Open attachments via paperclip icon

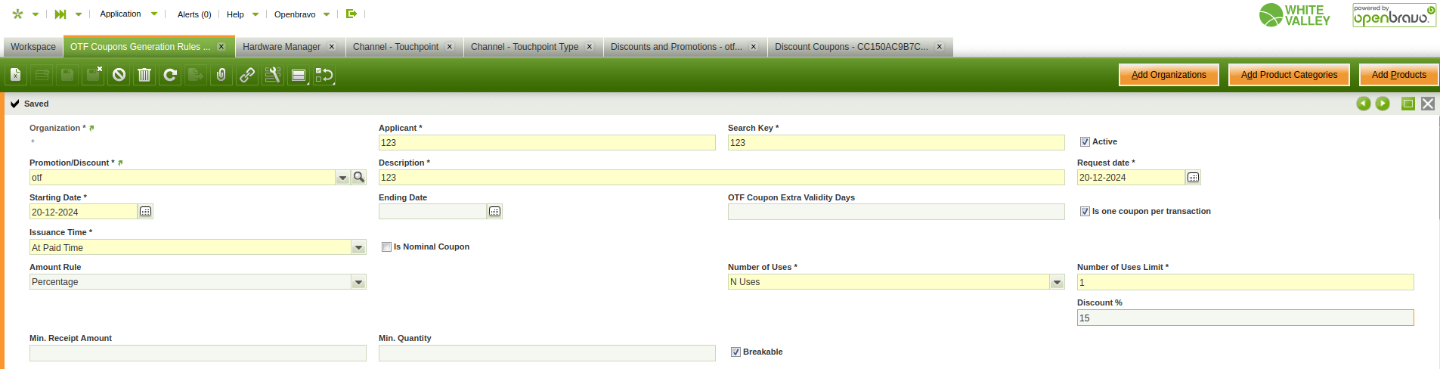pyautogui.click(x=221, y=75)
